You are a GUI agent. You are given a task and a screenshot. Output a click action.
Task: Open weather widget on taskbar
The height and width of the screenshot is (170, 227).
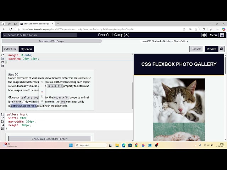[x=10, y=145]
